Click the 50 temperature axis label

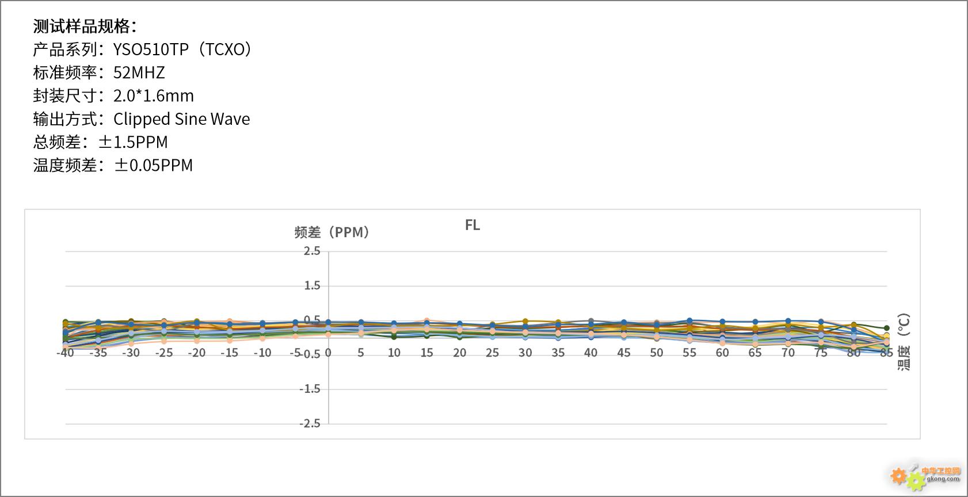[x=656, y=353]
